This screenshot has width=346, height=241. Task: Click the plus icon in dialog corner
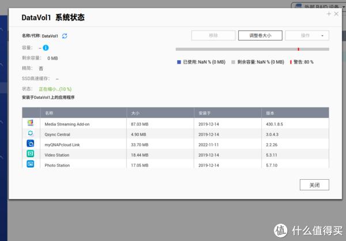(x=329, y=14)
